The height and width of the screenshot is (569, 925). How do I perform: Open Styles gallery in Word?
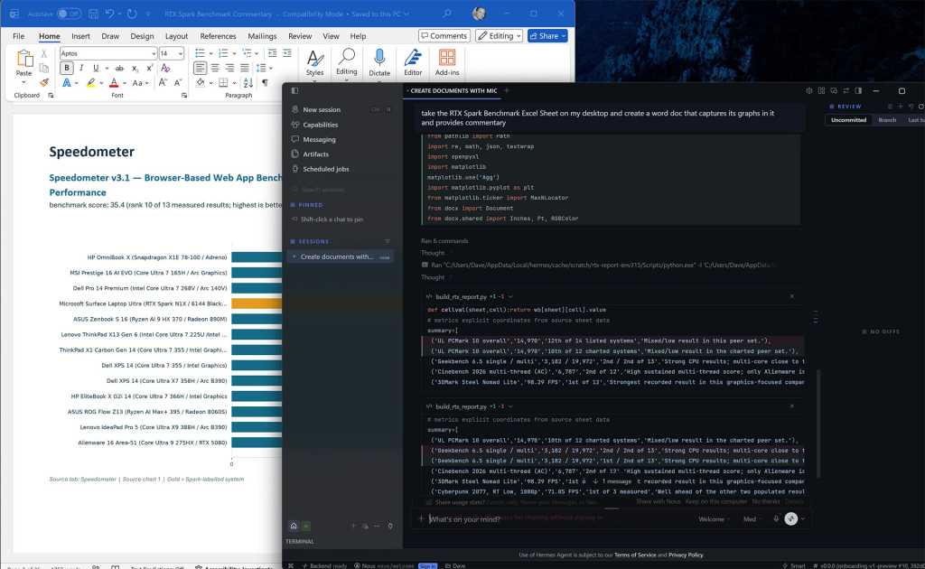point(314,63)
